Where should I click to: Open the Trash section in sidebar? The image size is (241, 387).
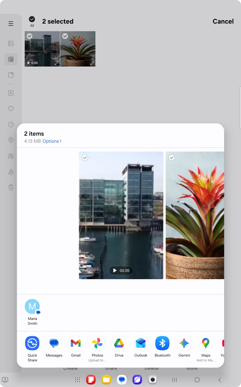[x=11, y=188]
